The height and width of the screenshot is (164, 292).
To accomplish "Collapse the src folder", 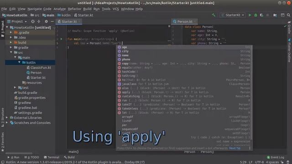I will (x=11, y=52).
